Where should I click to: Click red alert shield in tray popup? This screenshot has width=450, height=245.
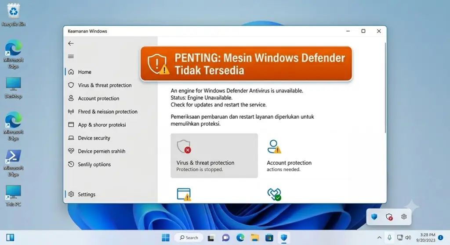point(389,217)
